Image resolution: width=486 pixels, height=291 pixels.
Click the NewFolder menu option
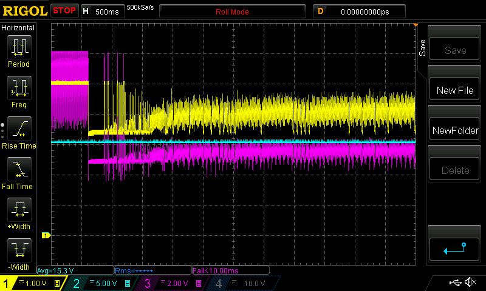(x=455, y=130)
